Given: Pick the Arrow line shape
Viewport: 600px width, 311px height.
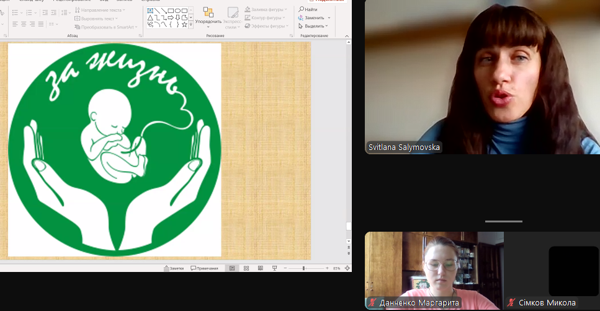Looking at the screenshot, I should point(164,11).
